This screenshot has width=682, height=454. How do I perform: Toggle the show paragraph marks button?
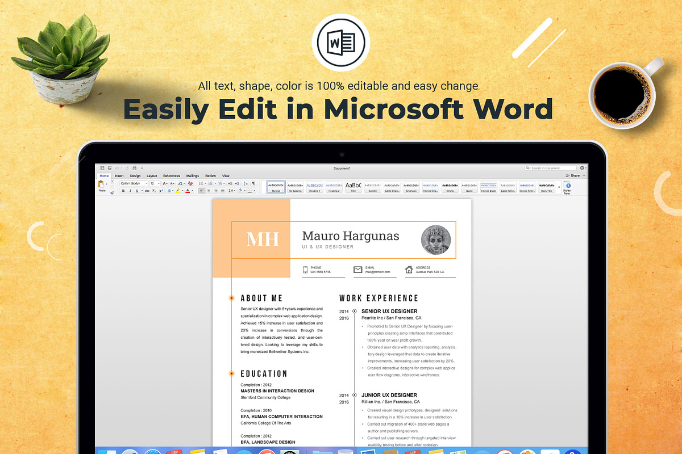253,183
